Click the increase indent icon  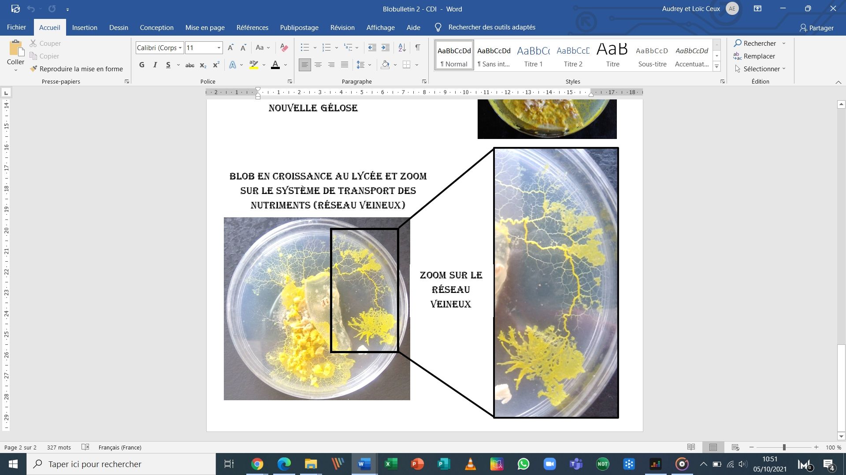pos(386,47)
